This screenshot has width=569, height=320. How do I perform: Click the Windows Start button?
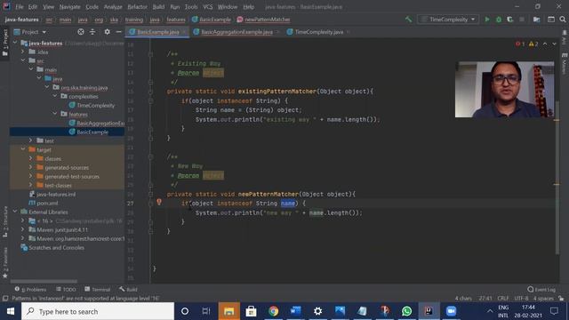click(x=11, y=311)
